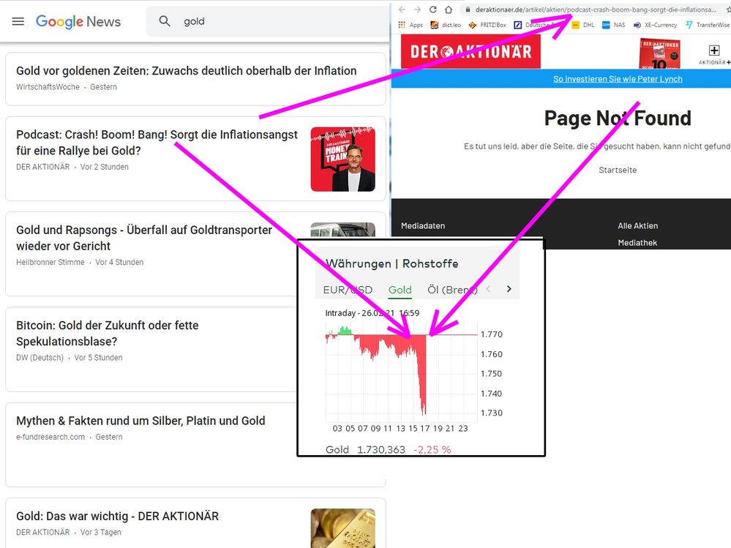The image size is (731, 548).
Task: Click the gold bars article thumbnail
Action: point(342,528)
